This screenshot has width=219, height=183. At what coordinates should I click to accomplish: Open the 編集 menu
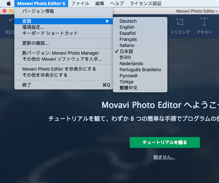pyautogui.click(x=100, y=4)
